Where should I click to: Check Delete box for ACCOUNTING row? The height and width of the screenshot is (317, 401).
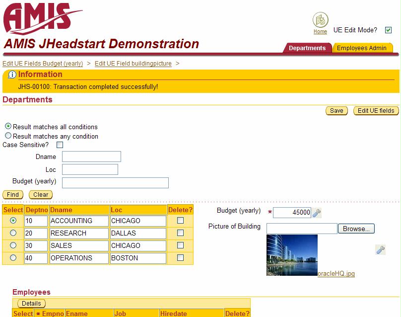pyautogui.click(x=180, y=221)
